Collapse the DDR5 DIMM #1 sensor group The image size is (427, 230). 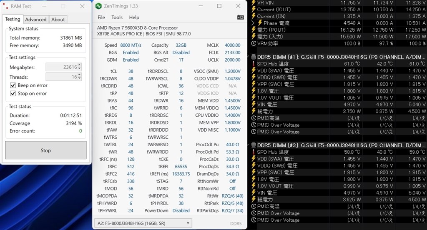point(249,57)
